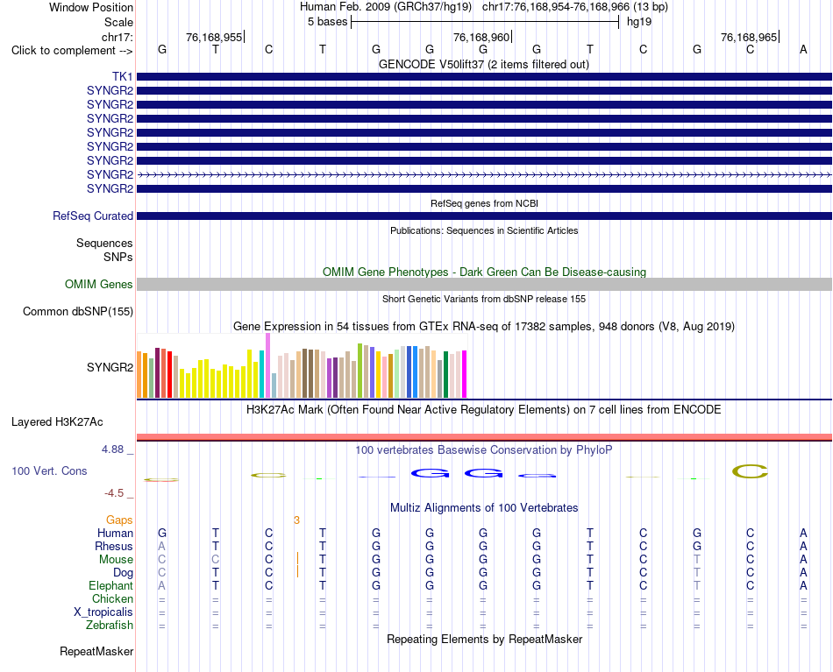Click the 76,168,965 position label
833x672 pixels.
point(749,37)
